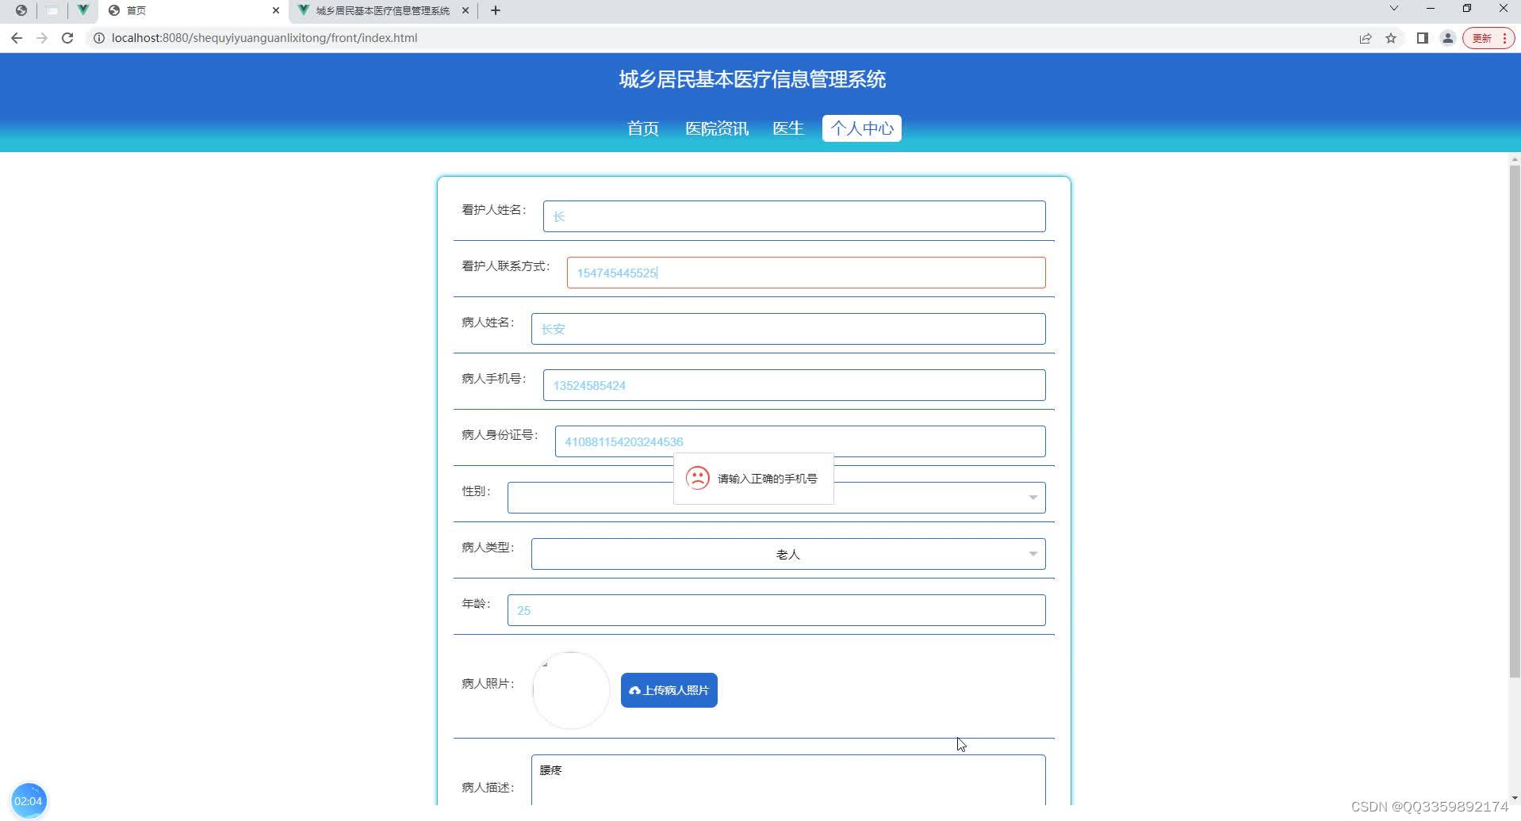
Task: Open the browser side panel icon
Action: [x=1423, y=38]
